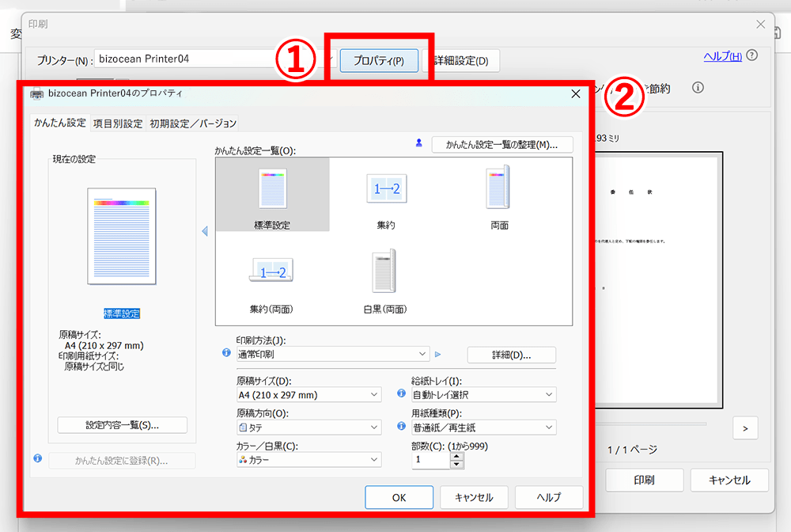Decrease copies with the down spinner arrow
This screenshot has width=791, height=532.
456,465
